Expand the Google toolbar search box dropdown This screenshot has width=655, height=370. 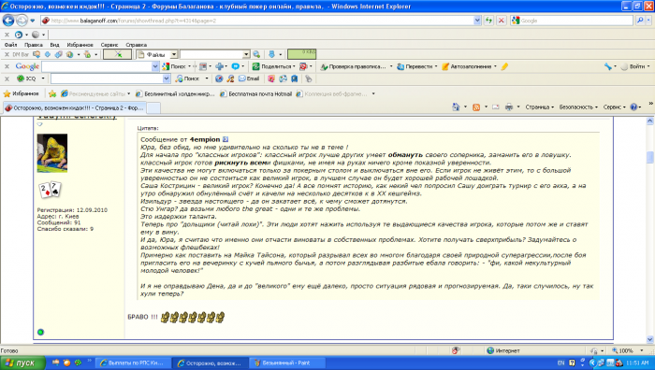pos(155,66)
